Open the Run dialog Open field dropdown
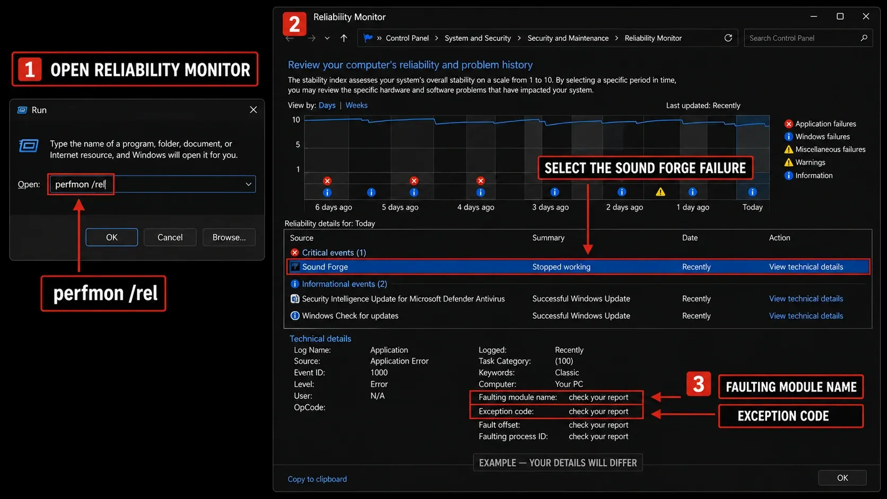Image resolution: width=887 pixels, height=499 pixels. click(248, 184)
